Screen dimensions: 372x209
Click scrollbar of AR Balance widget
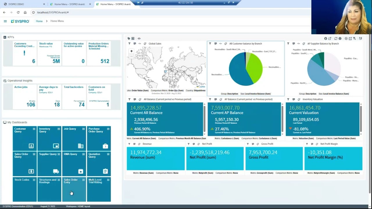click(x=205, y=119)
